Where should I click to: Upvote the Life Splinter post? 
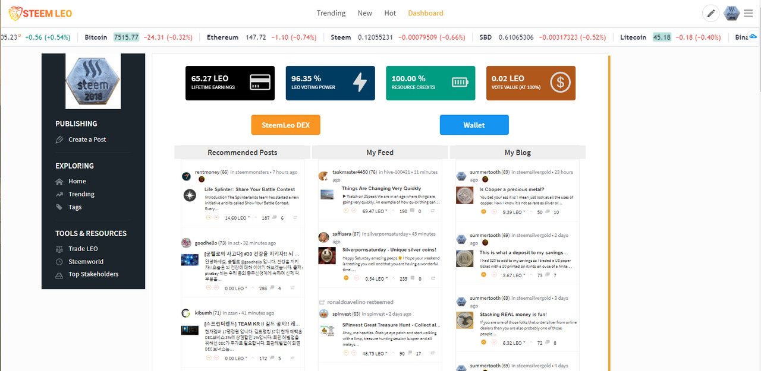tap(209, 218)
